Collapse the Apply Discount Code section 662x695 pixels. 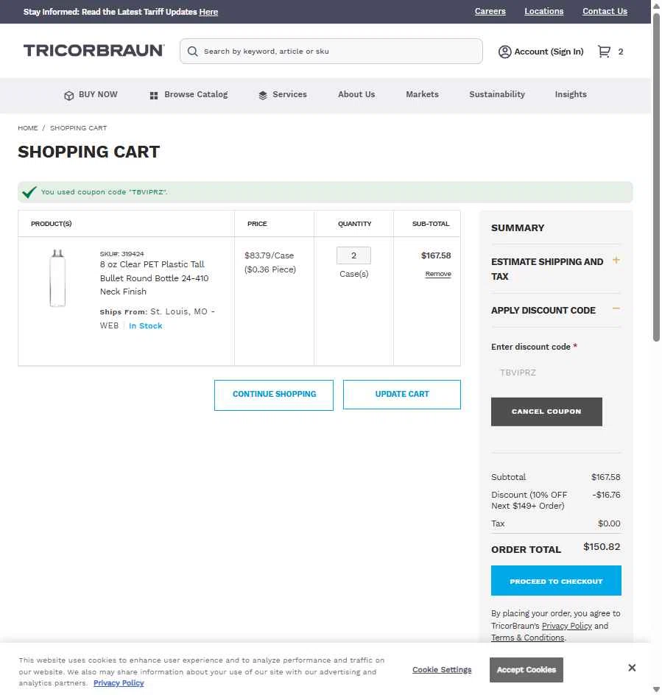click(616, 308)
